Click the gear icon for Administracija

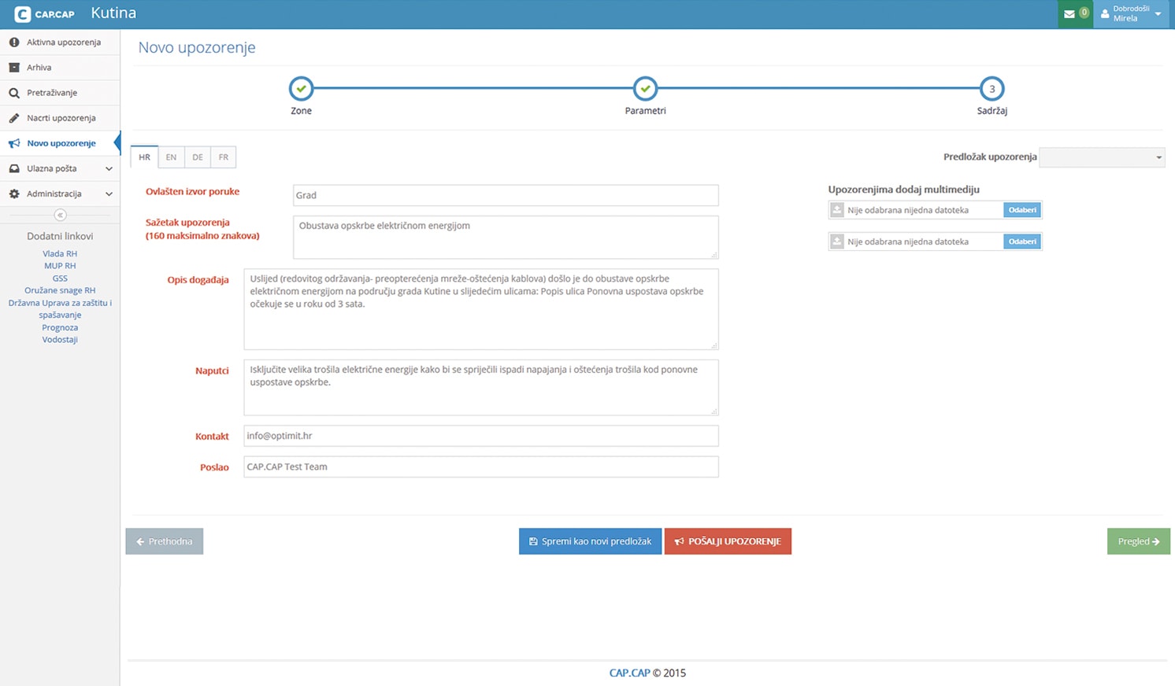pyautogui.click(x=14, y=194)
